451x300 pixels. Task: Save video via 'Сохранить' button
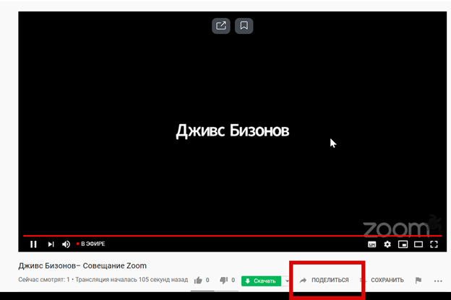point(382,280)
